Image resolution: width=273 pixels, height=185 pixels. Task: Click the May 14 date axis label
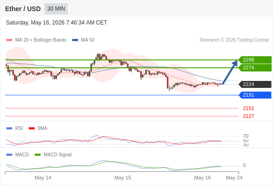pyautogui.click(x=43, y=178)
